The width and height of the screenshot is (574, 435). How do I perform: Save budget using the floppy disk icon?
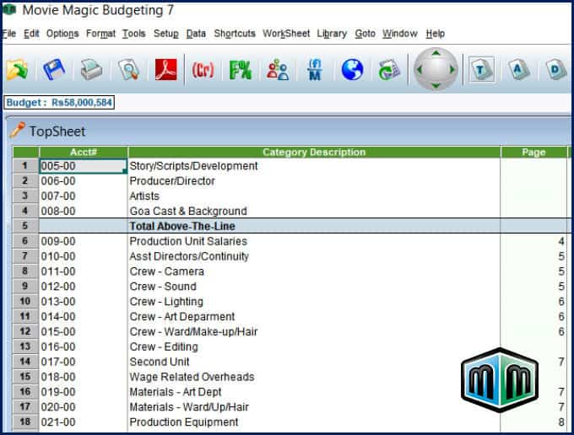(54, 69)
